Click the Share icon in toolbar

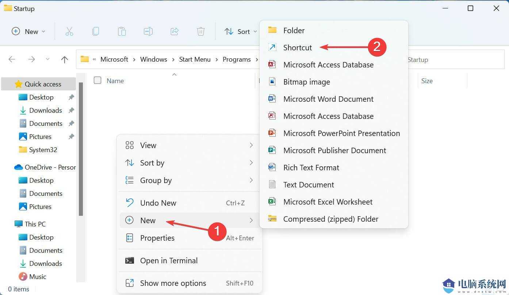coord(175,32)
